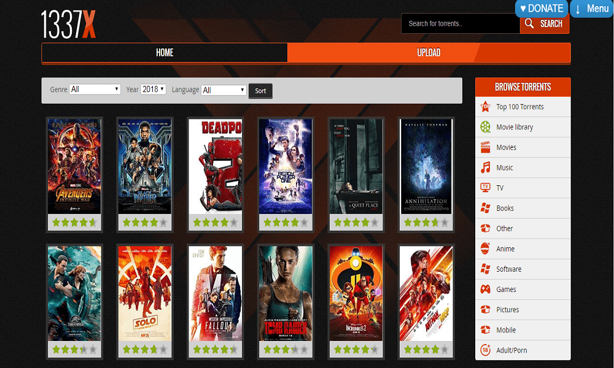The height and width of the screenshot is (368, 614).
Task: Click the star rating under Tomb Raider poster
Action: click(x=286, y=349)
